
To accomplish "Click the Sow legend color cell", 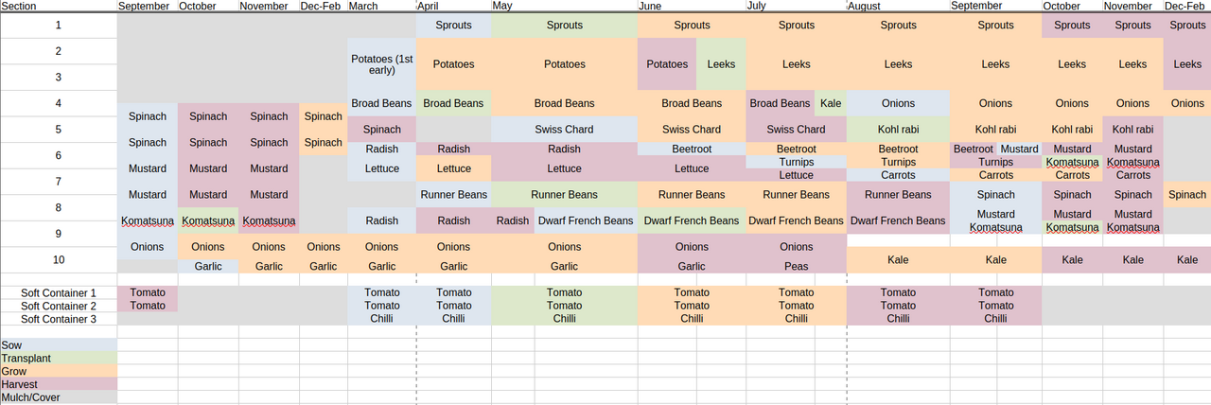I will [x=59, y=345].
